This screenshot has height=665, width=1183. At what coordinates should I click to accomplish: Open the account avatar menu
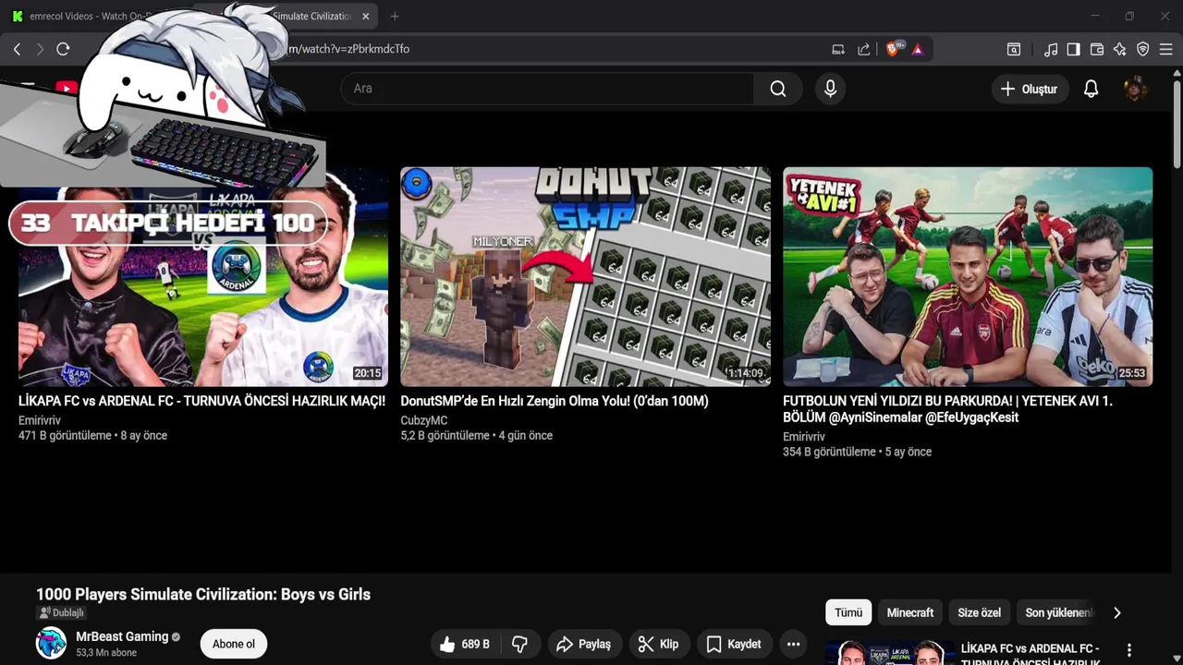pos(1135,89)
